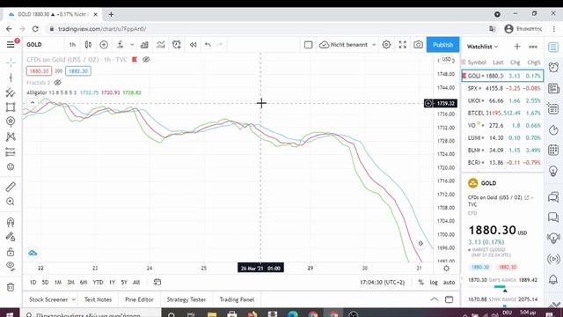Maximize the bottom panel
Viewport: 563px width, 317px height.
tap(449, 299)
